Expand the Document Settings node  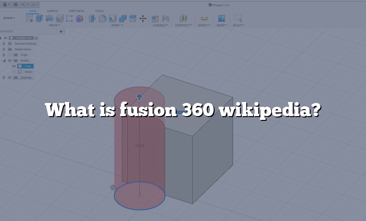click(4, 44)
